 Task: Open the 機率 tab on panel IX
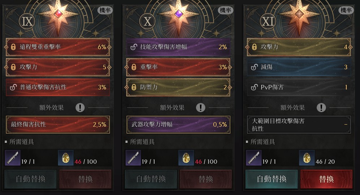pyautogui.click(x=105, y=10)
